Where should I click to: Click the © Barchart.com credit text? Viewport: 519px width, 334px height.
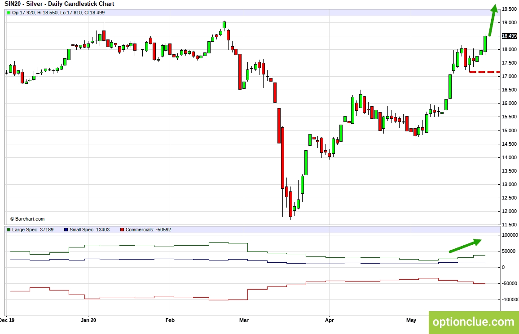[27, 219]
